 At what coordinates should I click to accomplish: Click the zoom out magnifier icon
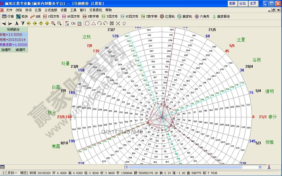59,23
